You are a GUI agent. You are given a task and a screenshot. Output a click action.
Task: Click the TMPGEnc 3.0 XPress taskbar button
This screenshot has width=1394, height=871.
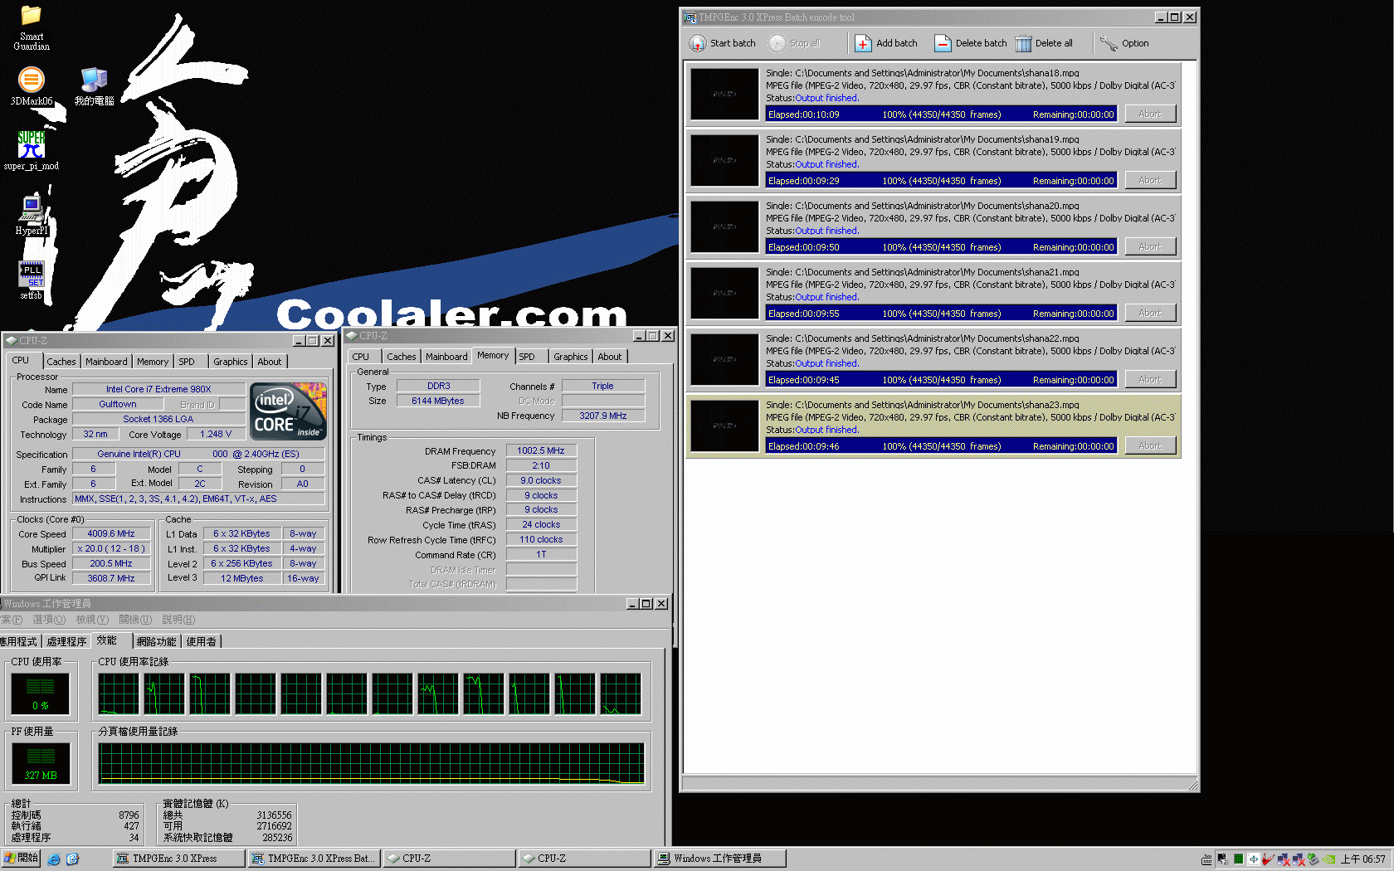[178, 859]
